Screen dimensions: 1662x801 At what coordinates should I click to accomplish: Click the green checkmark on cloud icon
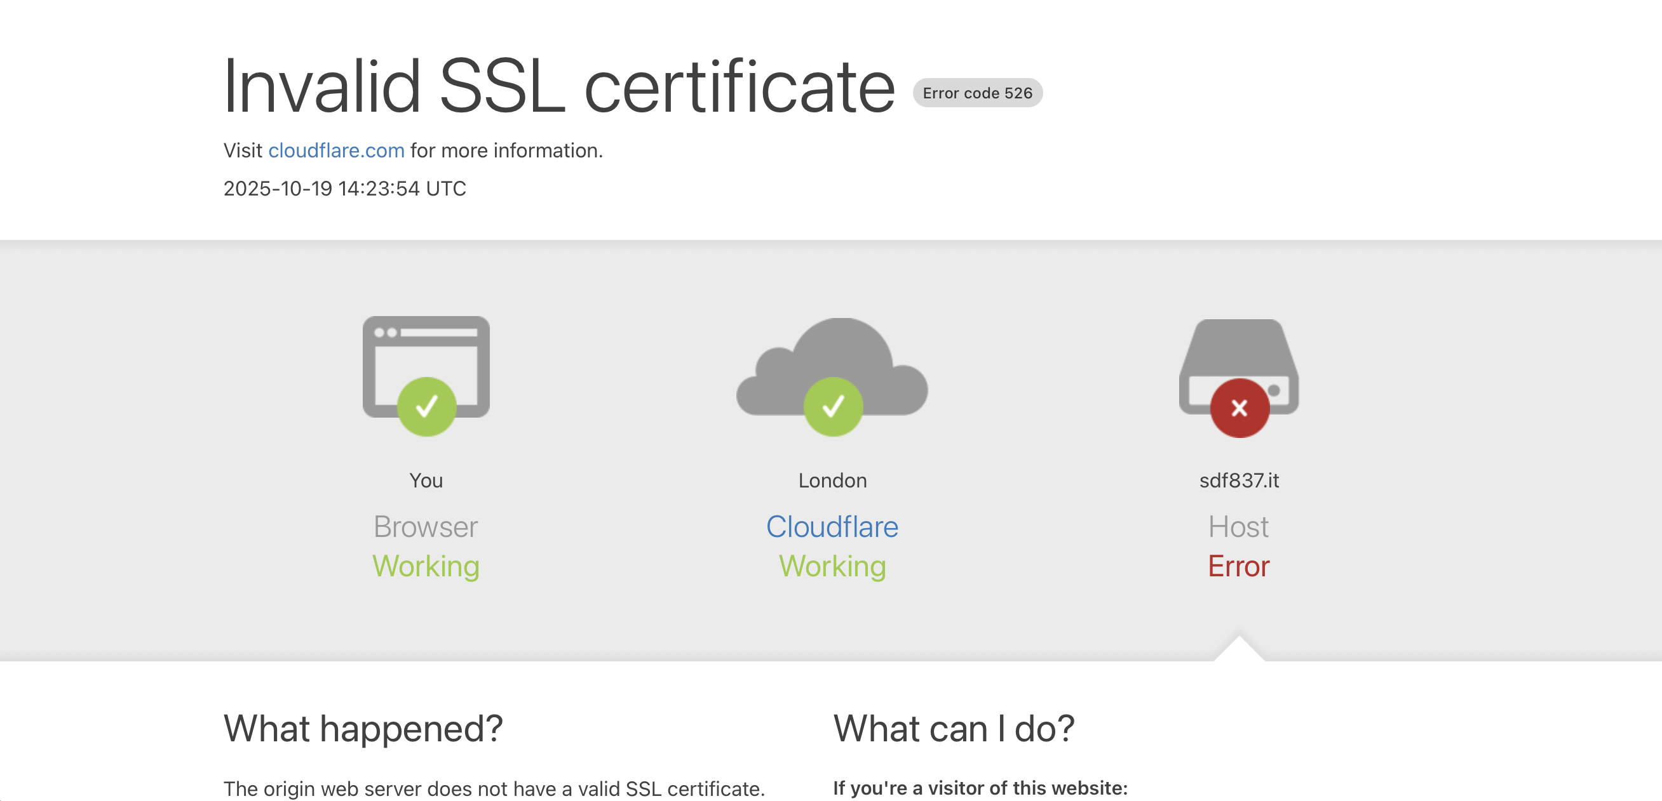tap(833, 407)
